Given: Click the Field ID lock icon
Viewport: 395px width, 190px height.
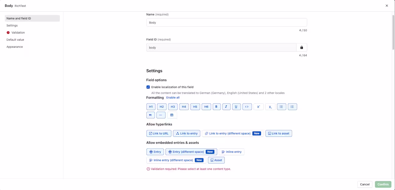Looking at the screenshot, I should (x=302, y=47).
